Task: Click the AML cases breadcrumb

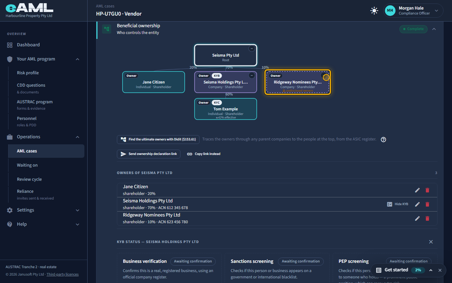Action: (x=105, y=6)
